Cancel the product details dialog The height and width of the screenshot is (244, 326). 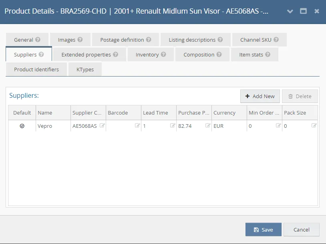tap(302, 230)
